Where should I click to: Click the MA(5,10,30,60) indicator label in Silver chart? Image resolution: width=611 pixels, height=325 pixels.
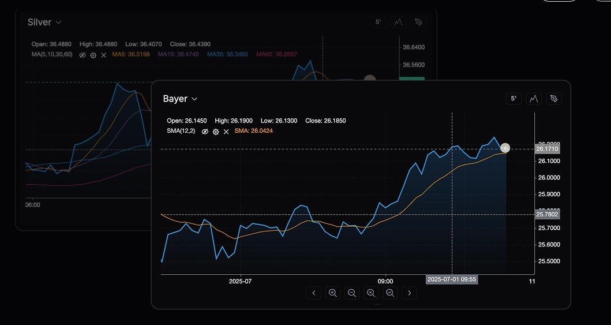click(52, 54)
